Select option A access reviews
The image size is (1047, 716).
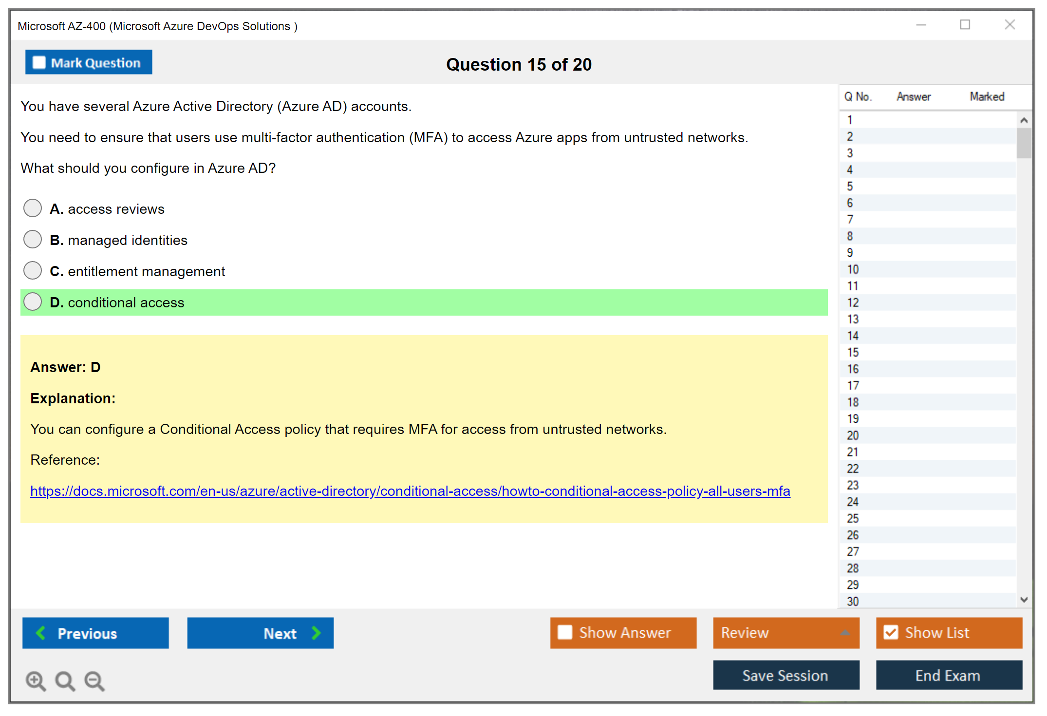click(x=33, y=208)
